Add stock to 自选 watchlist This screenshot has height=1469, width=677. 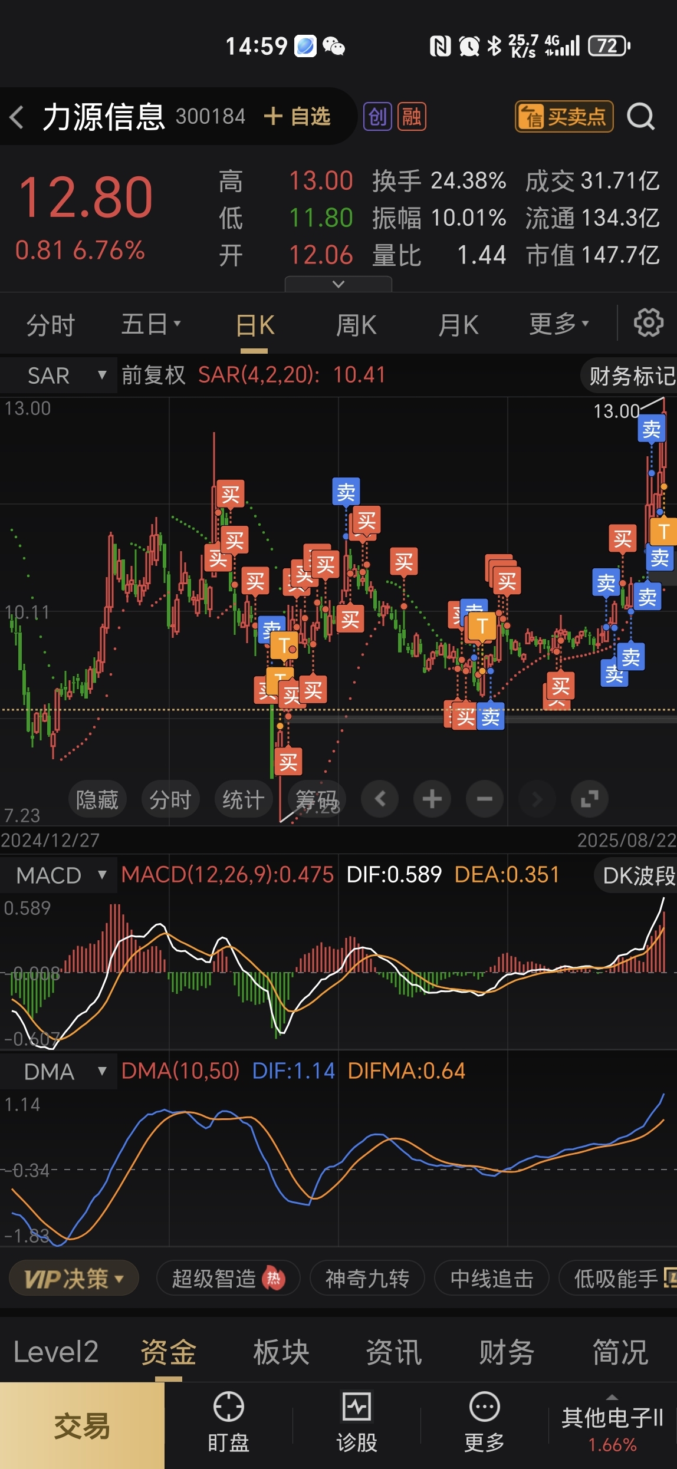point(297,116)
